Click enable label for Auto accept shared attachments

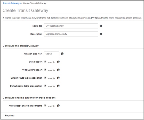pos(52,106)
